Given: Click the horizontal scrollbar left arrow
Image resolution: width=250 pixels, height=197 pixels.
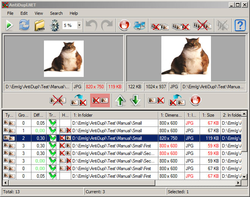Looking at the screenshot, I should (6, 183).
